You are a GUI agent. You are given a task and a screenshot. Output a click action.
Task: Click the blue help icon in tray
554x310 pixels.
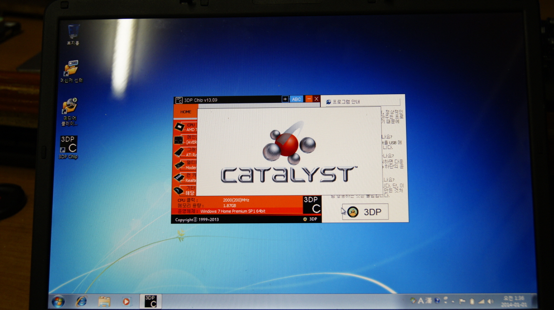(437, 300)
